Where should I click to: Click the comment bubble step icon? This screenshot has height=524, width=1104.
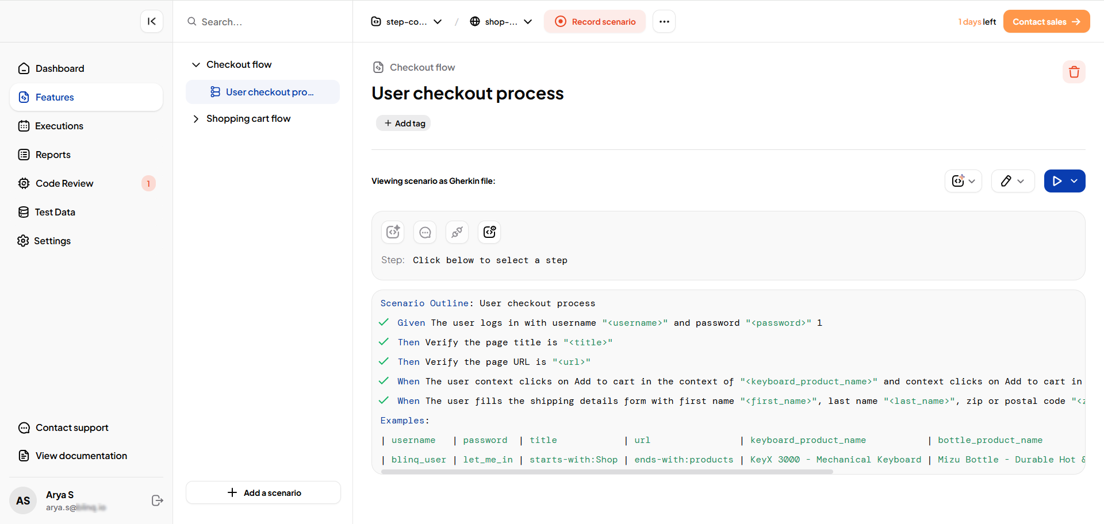coord(425,232)
